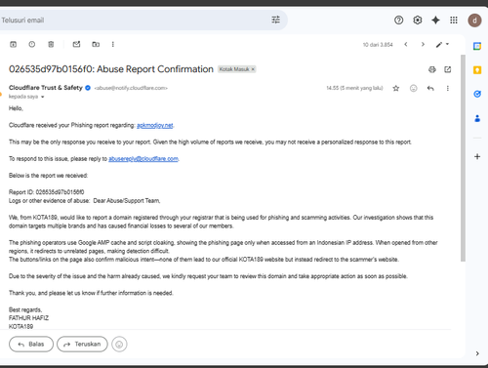Open input tools pencil dropdown
488x368 pixels.
coord(442,44)
